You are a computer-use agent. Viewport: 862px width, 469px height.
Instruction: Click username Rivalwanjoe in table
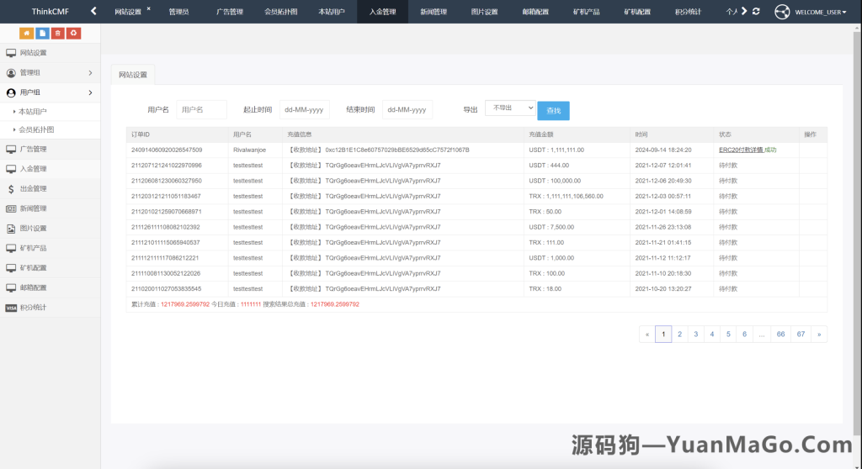click(x=249, y=150)
